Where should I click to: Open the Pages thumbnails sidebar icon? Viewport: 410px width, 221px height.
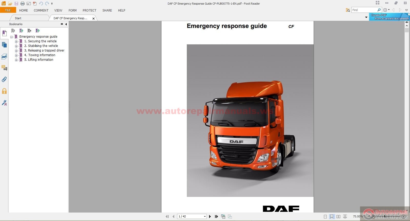point(4,45)
